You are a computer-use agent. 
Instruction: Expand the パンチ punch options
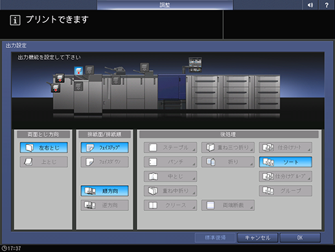(x=170, y=162)
